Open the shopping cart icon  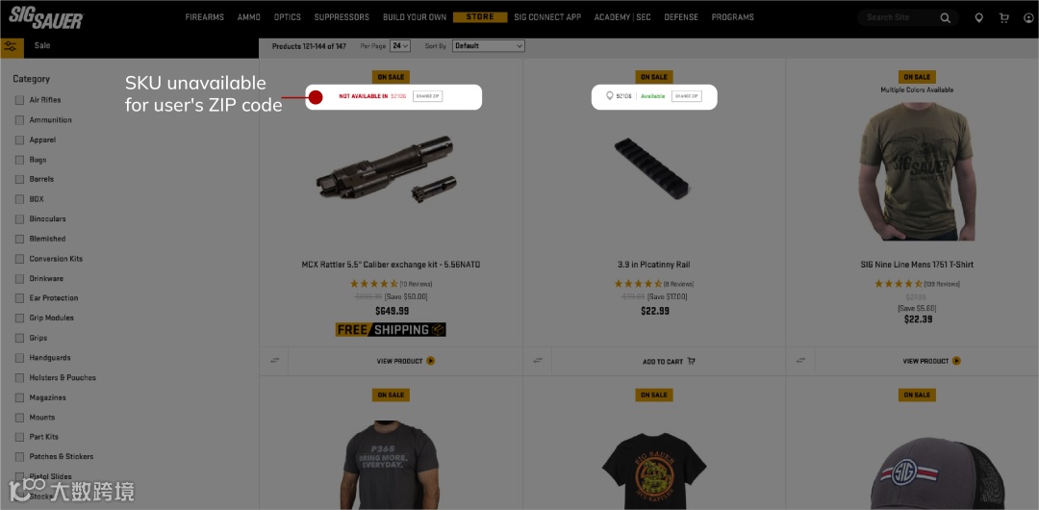click(x=1003, y=18)
